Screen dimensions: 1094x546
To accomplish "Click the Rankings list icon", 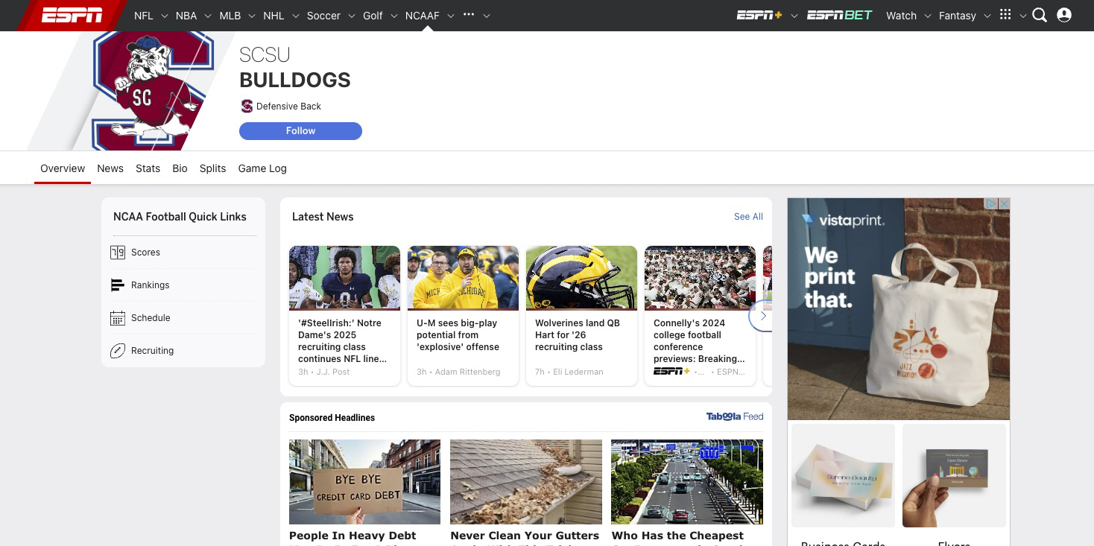I will (x=118, y=285).
